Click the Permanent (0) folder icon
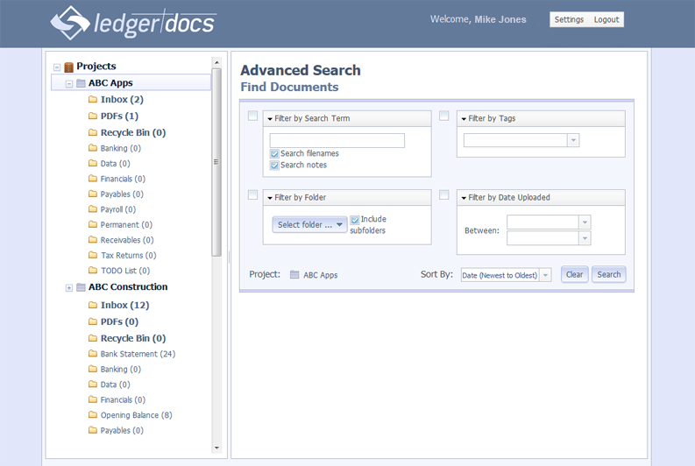 pos(93,224)
